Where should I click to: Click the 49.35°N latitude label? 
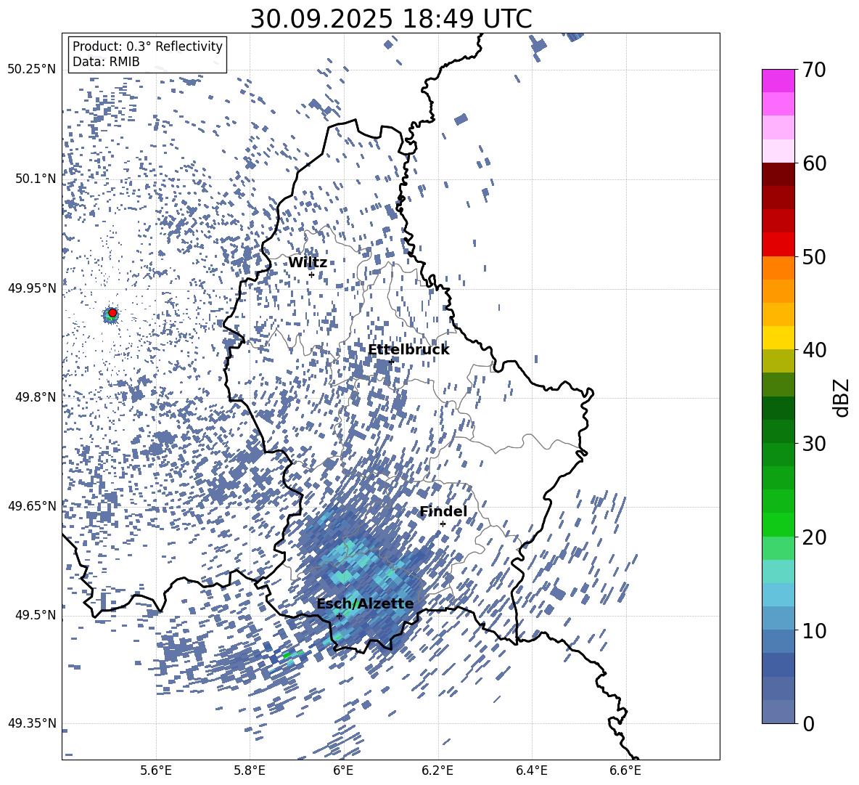[32, 723]
